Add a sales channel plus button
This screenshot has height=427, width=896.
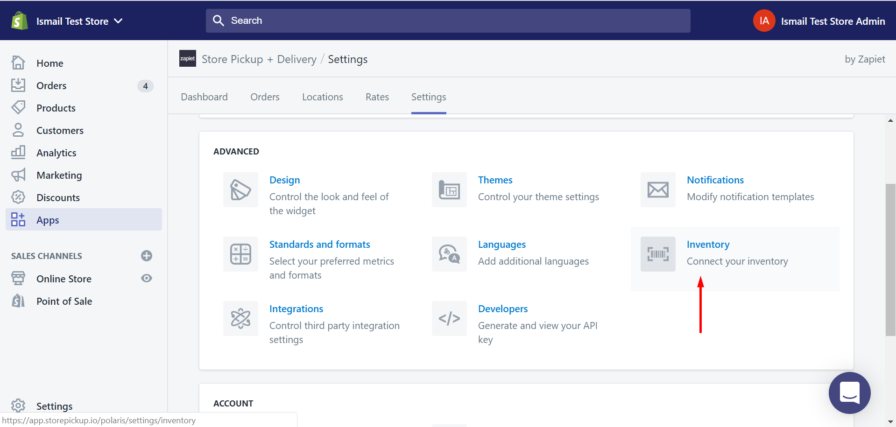[x=147, y=256]
